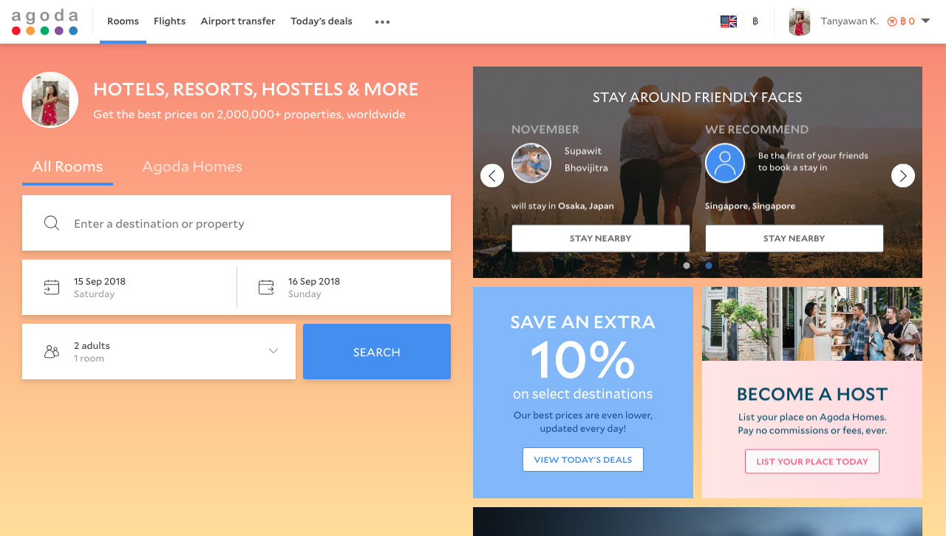Click the blue SEARCH button
Viewport: 946px width, 536px height.
pyautogui.click(x=377, y=351)
